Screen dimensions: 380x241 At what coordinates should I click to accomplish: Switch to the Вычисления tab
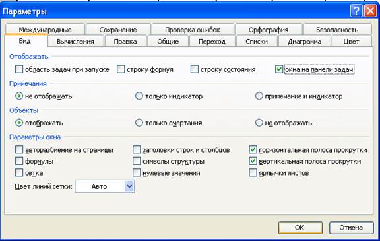(76, 42)
